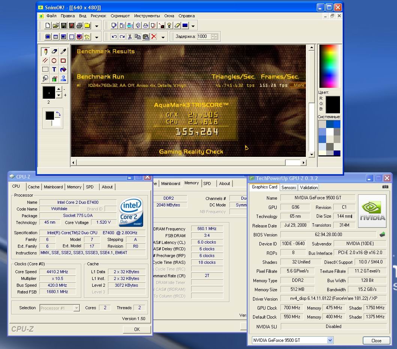Click the white background color swatch
Image resolution: width=397 pixels, height=349 pixels.
click(56, 122)
